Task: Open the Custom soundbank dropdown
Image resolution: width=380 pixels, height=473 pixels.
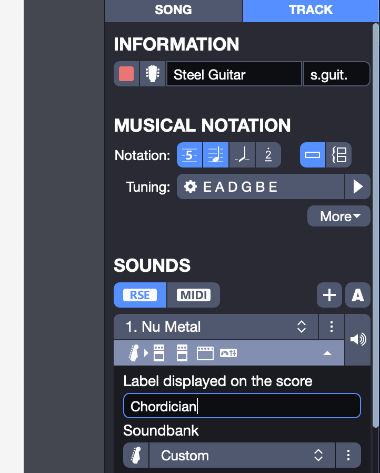Action: pos(242,455)
